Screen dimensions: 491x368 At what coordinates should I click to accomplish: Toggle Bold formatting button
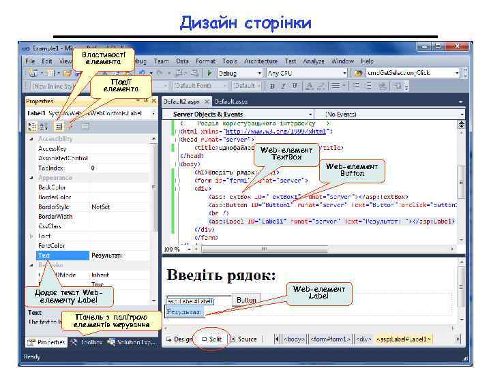coord(272,86)
